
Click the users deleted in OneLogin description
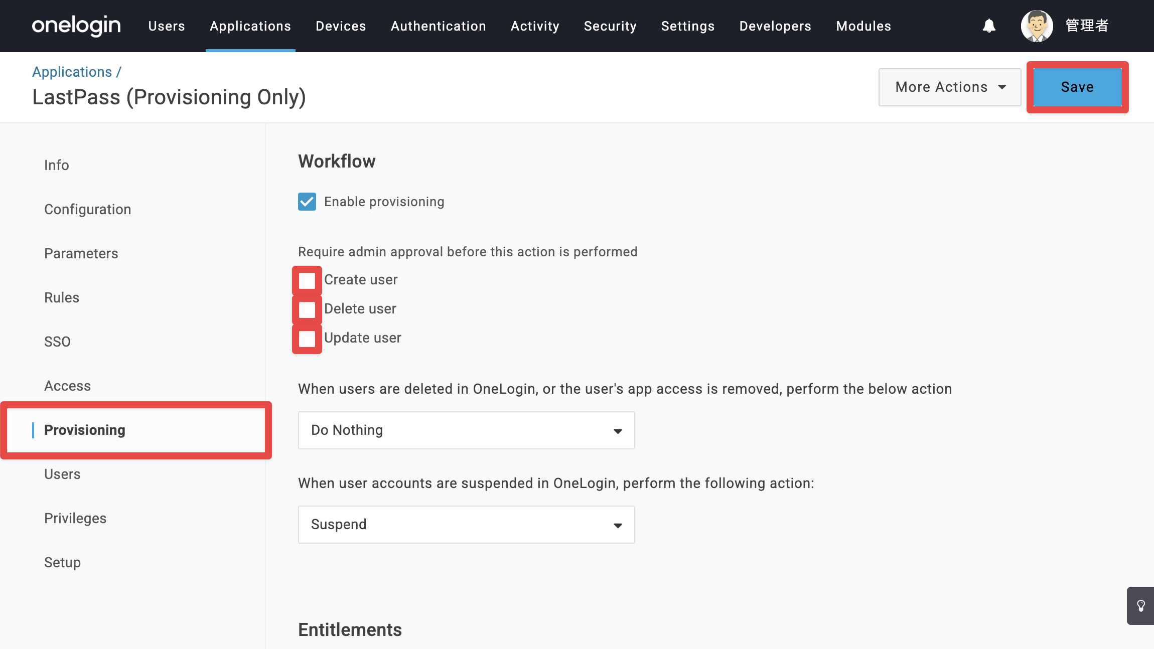625,389
